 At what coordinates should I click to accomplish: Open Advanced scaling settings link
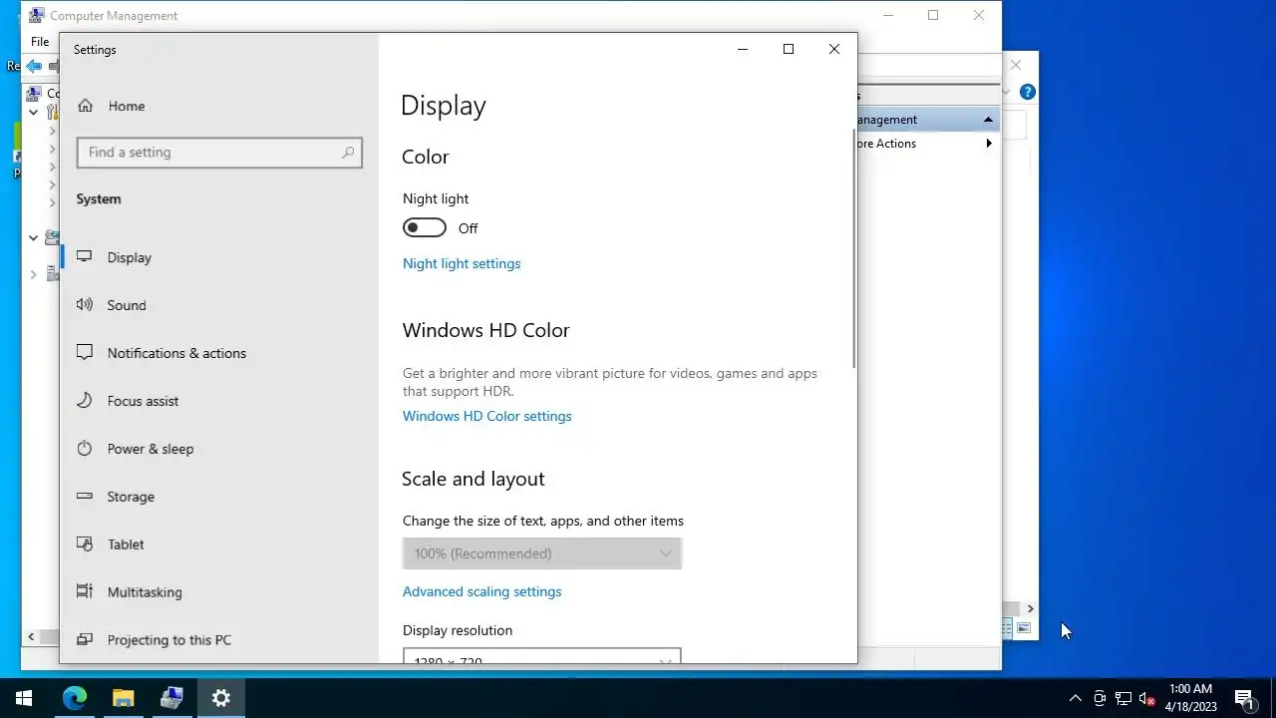pos(482,591)
